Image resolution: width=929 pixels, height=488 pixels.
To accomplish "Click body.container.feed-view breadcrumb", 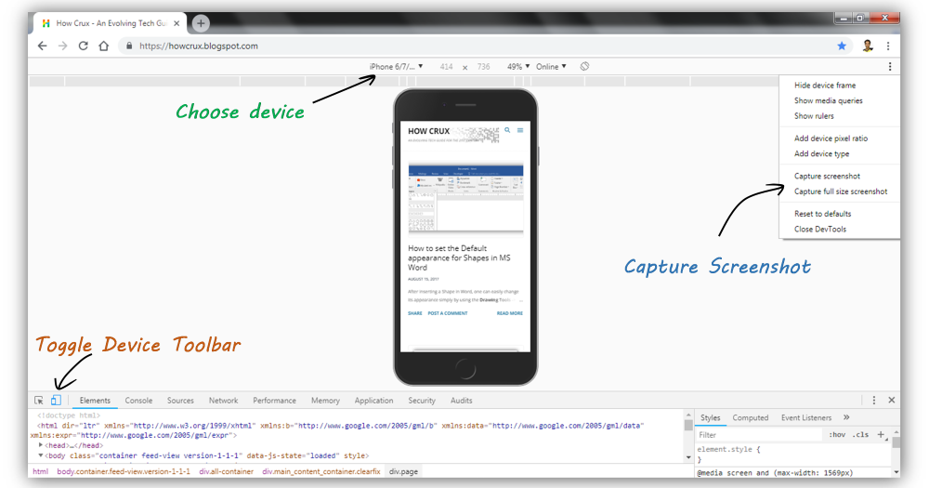I will click(x=124, y=471).
